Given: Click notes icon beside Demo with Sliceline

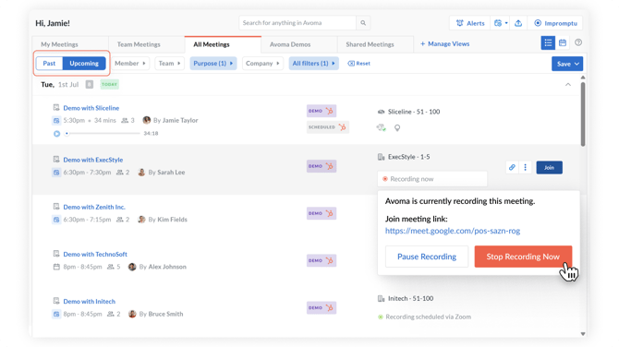Looking at the screenshot, I should pos(56,107).
